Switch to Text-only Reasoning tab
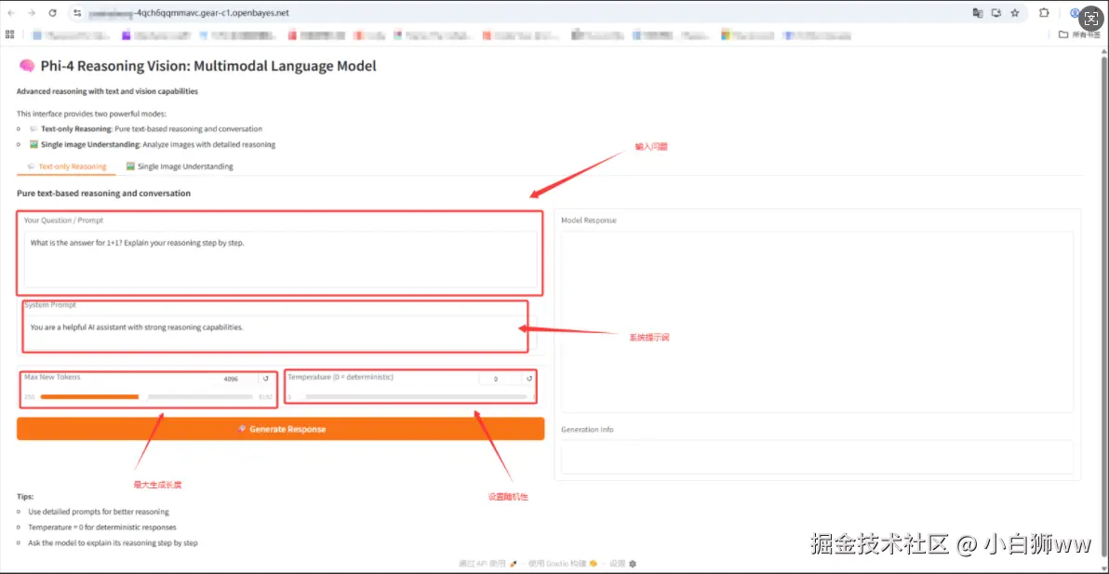This screenshot has height=574, width=1109. pyautogui.click(x=66, y=167)
